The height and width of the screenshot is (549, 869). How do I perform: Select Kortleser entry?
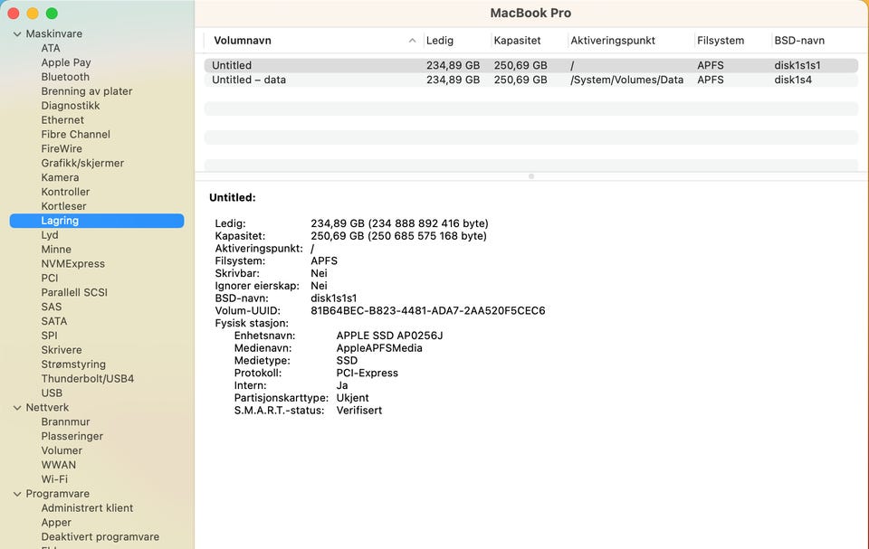(63, 206)
